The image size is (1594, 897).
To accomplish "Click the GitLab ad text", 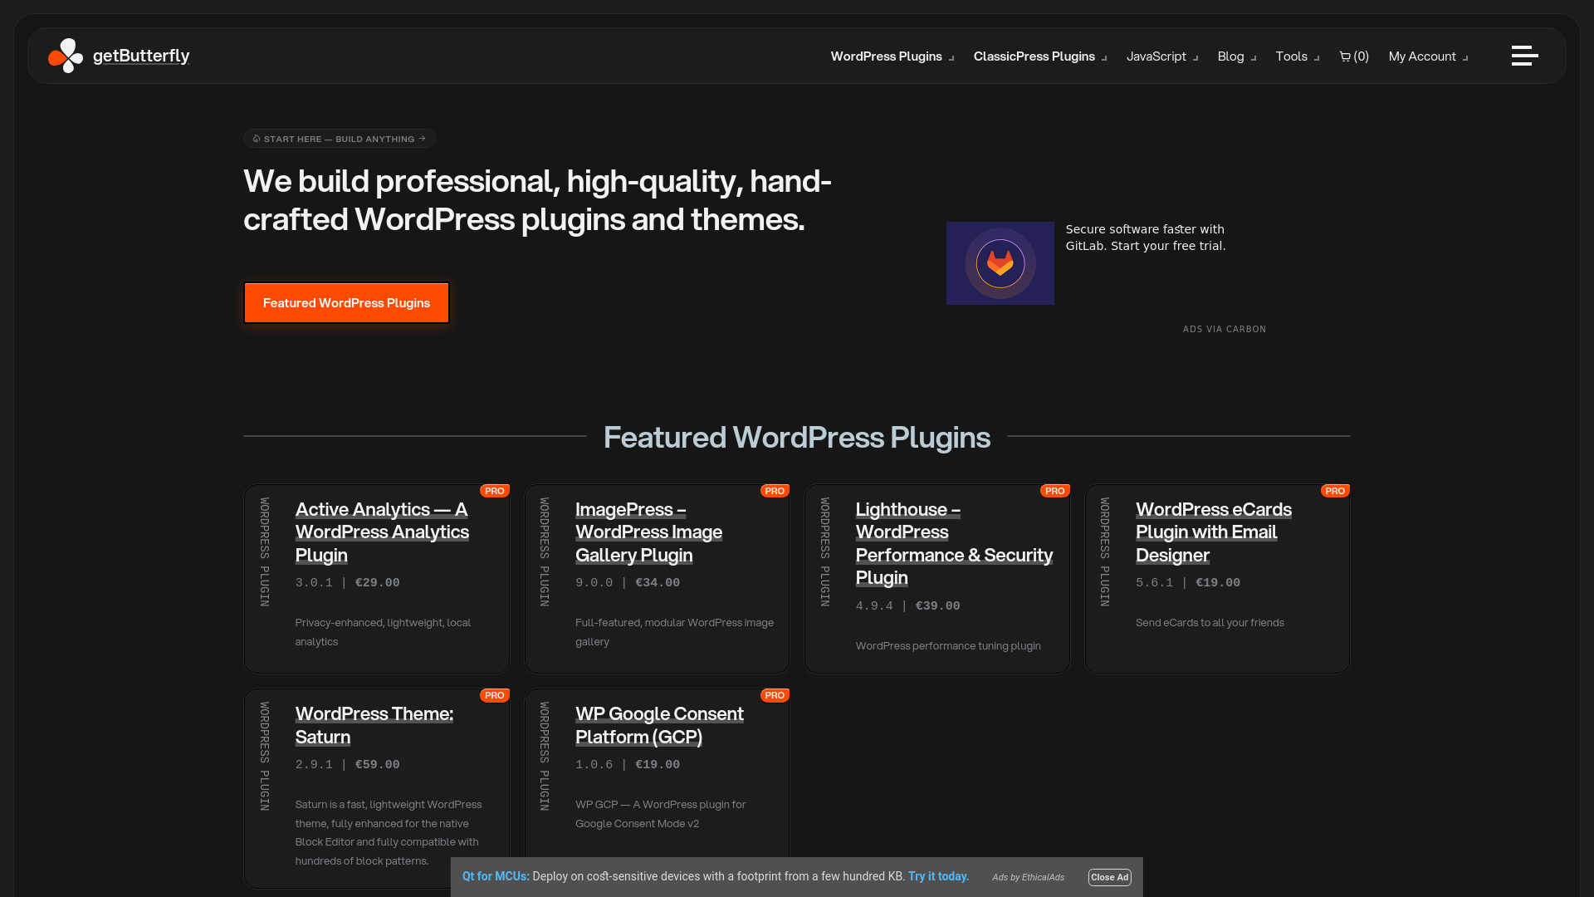I will [1145, 238].
